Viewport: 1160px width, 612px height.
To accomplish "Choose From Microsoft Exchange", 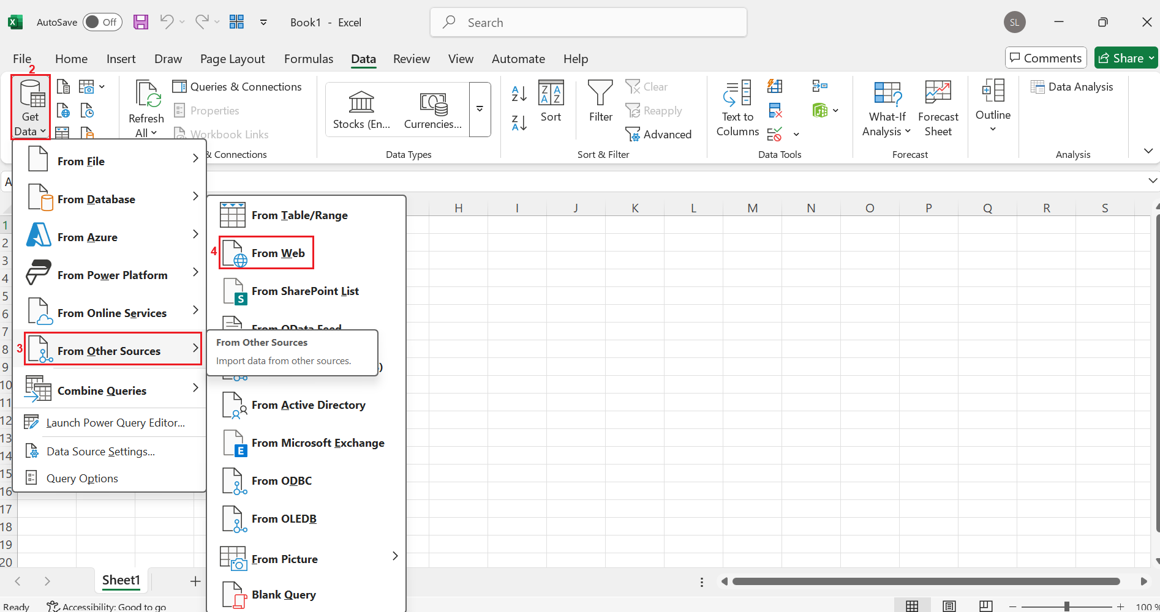I will tap(306, 442).
